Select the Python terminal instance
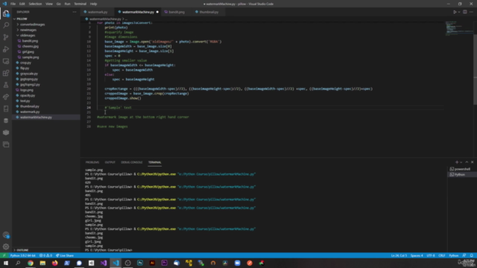 [461, 174]
